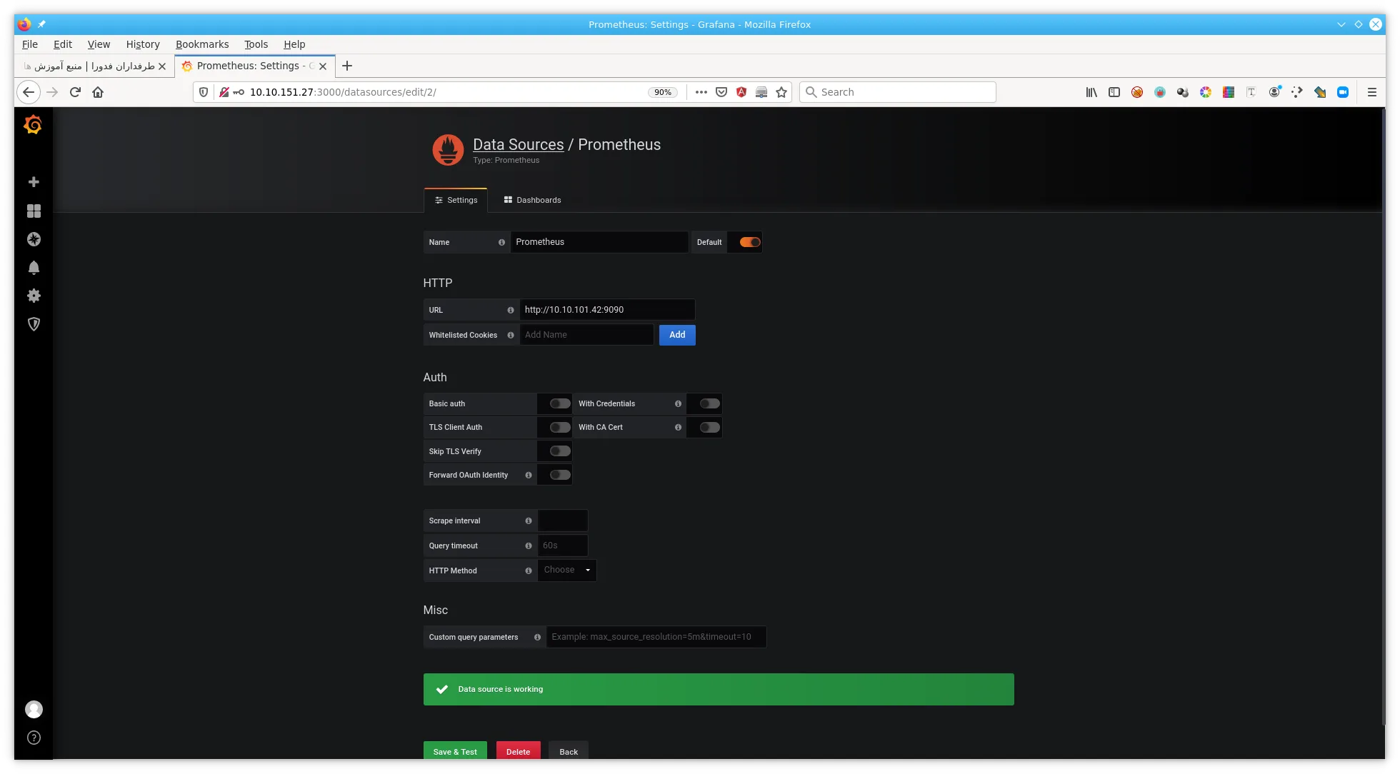
Task: Click the Firefox Search box
Action: tap(897, 92)
